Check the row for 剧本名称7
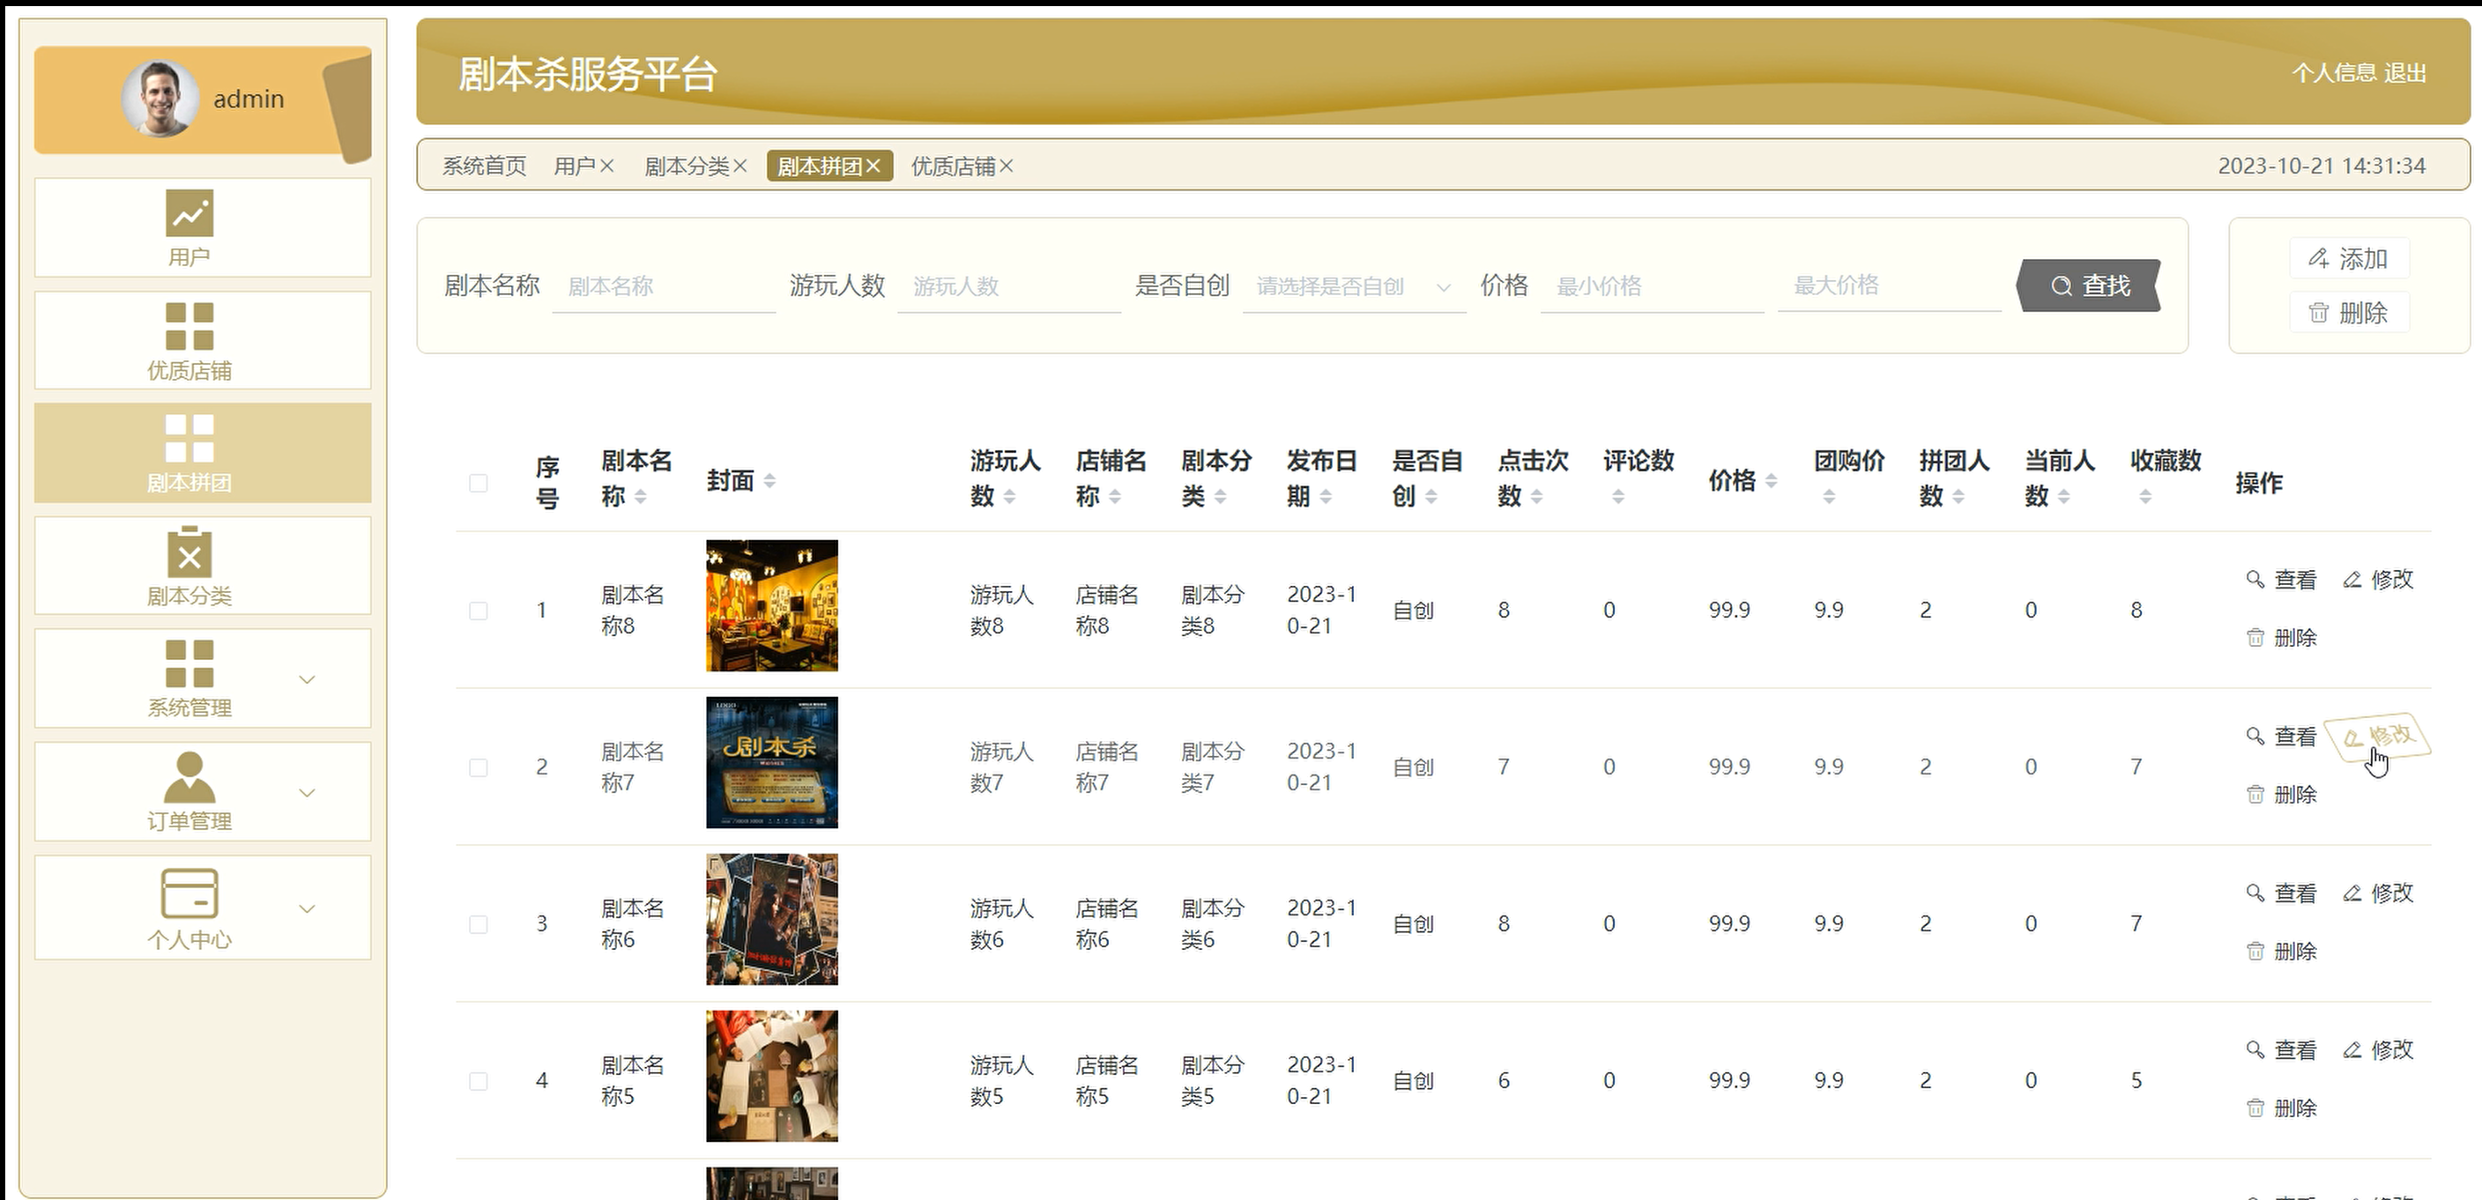 click(478, 767)
